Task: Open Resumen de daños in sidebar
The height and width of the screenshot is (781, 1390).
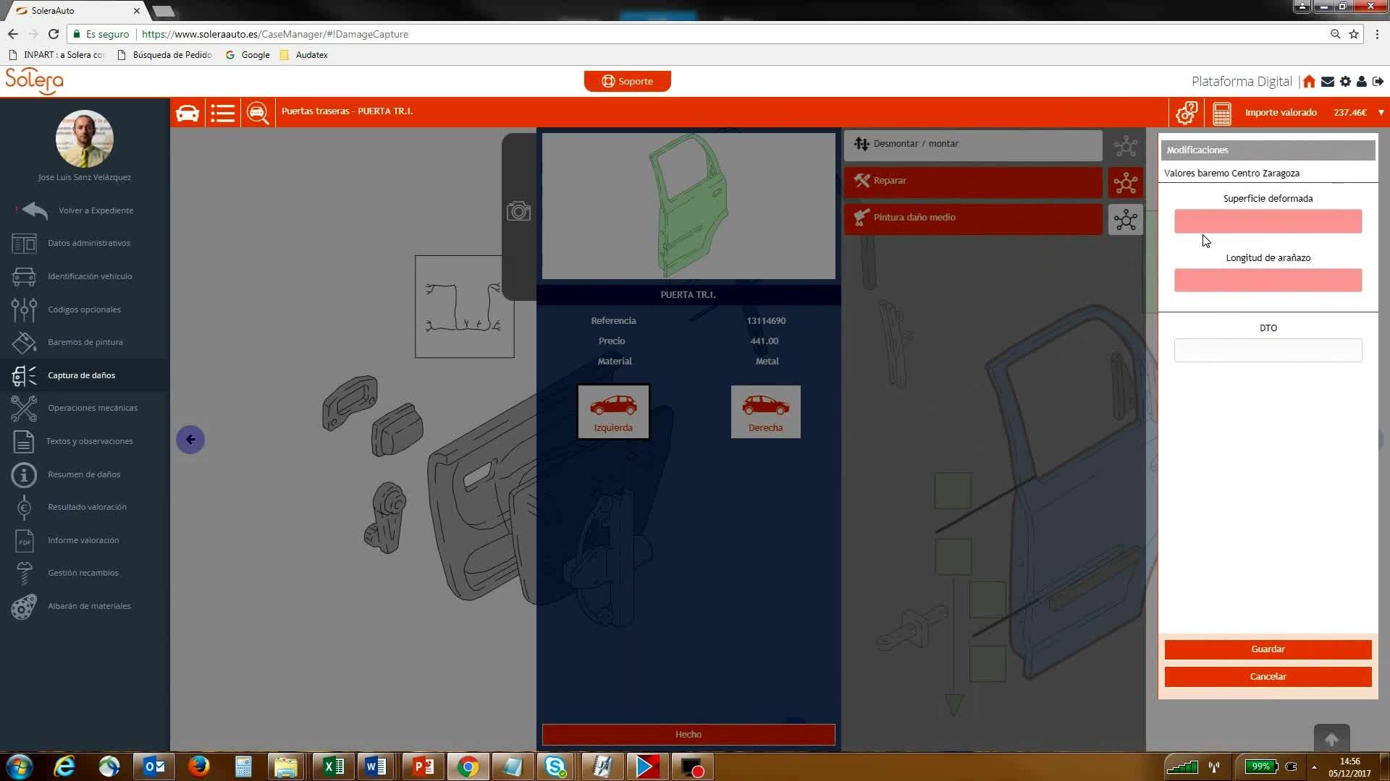Action: coord(84,474)
